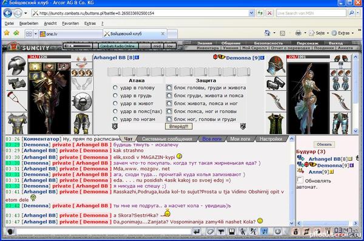This screenshot has height=241, width=364.
Task: Click Arhangel BB's round shield slot
Action: pos(82,101)
